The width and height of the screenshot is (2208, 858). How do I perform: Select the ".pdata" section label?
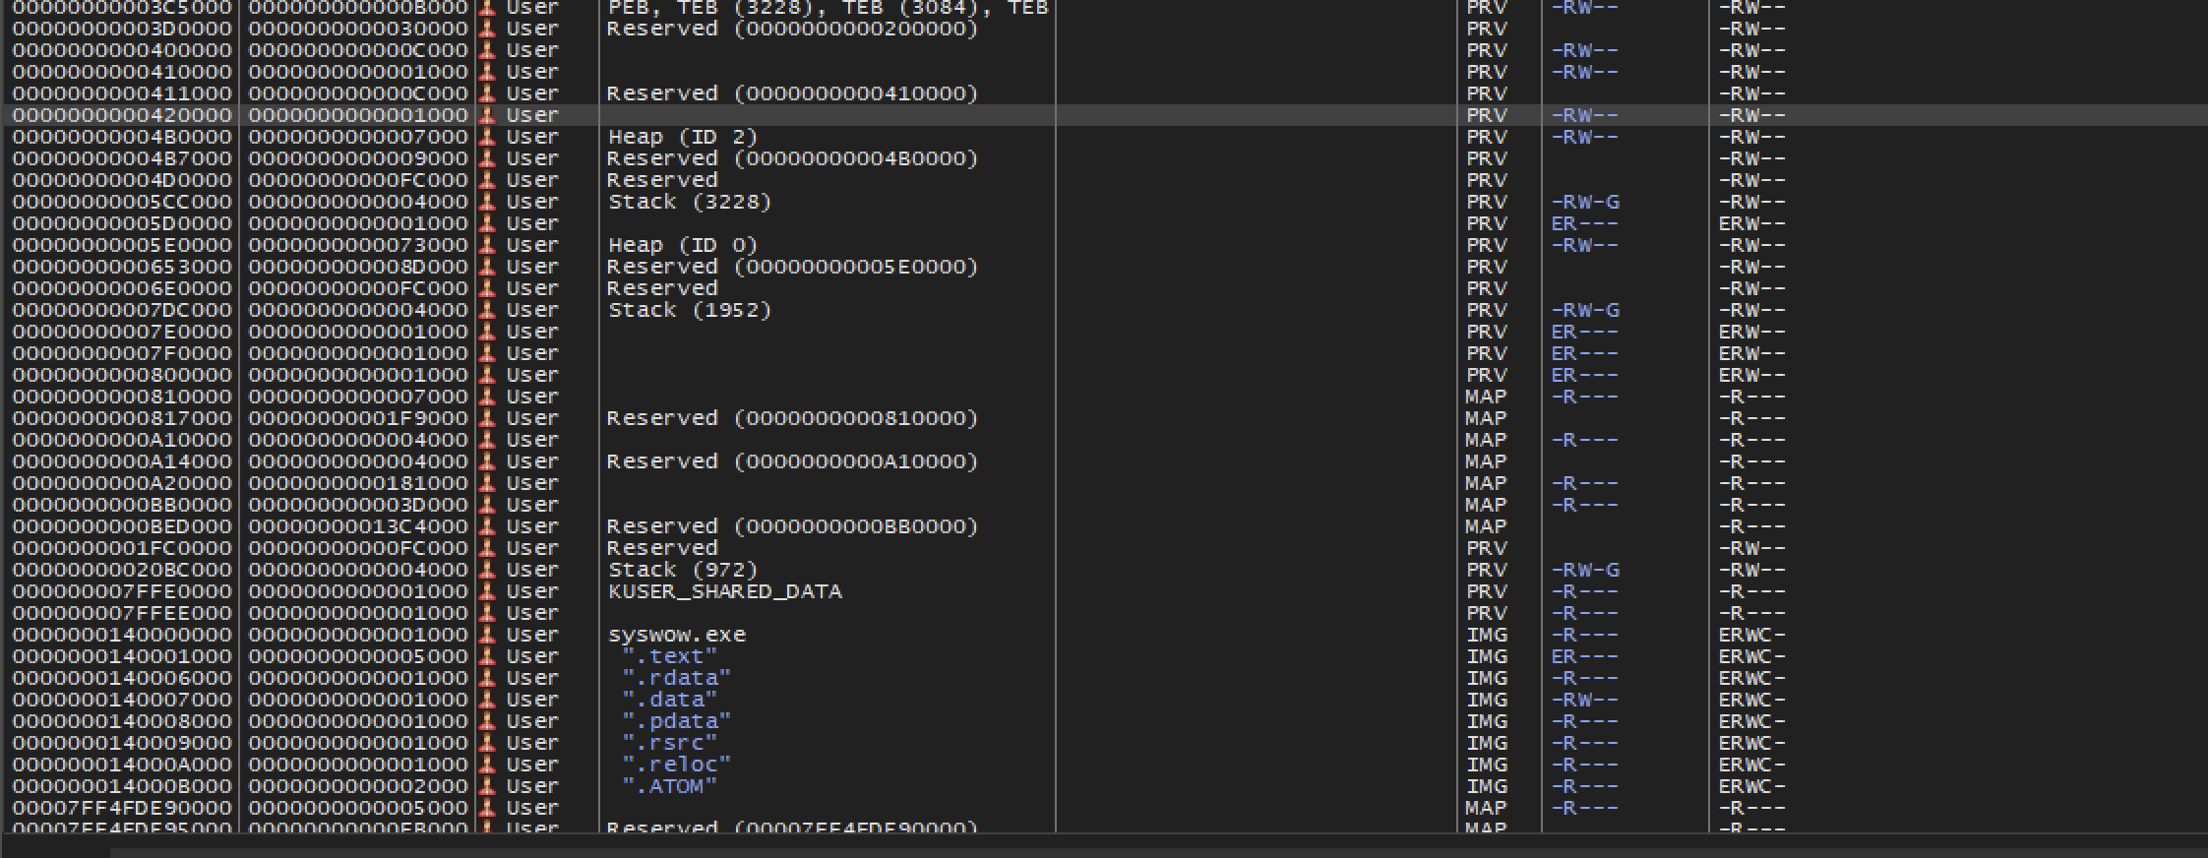coord(676,721)
